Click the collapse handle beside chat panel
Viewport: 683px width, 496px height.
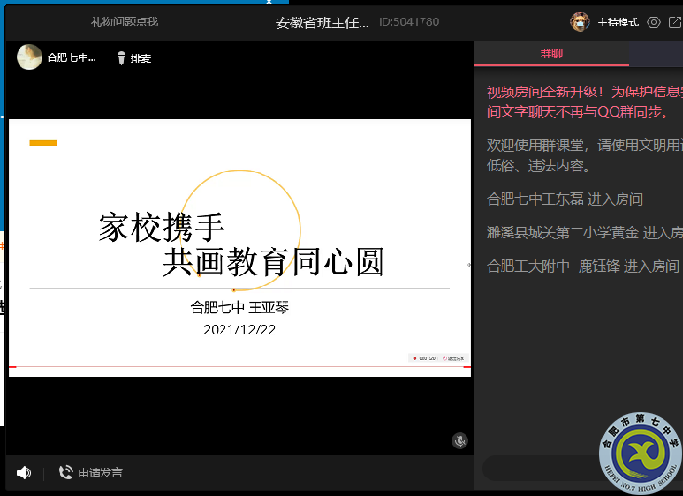click(470, 263)
